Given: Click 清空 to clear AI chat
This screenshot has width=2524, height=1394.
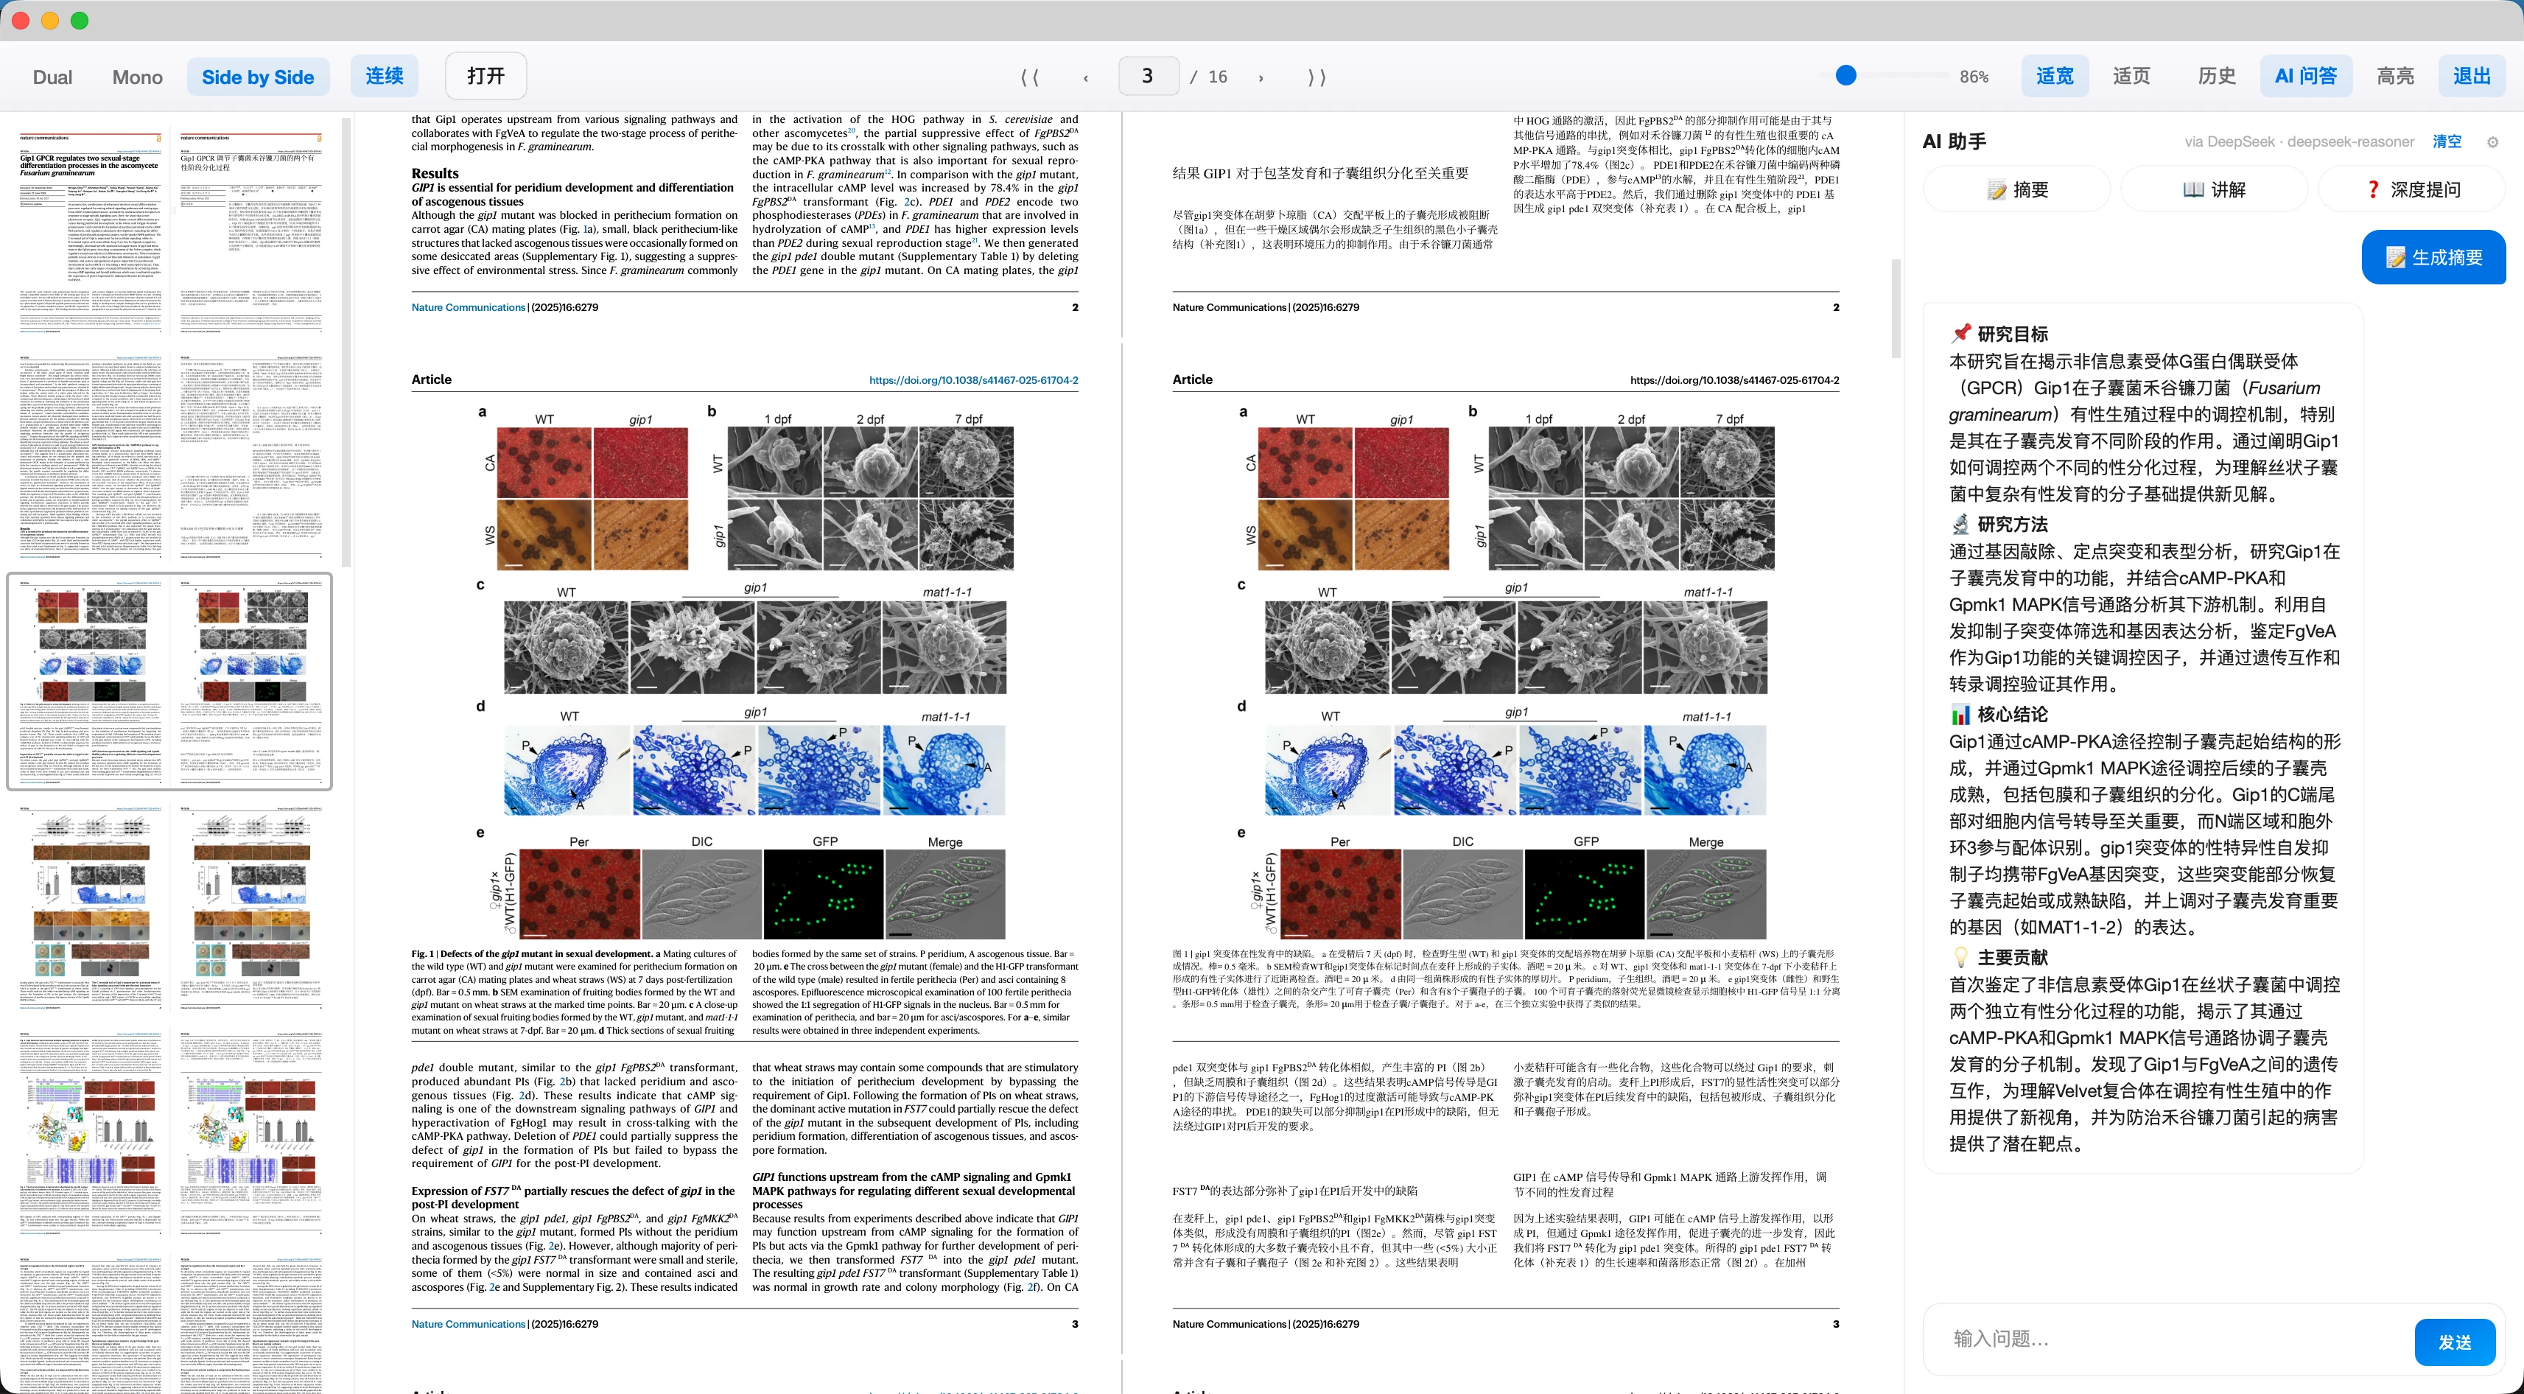Looking at the screenshot, I should click(x=2447, y=141).
